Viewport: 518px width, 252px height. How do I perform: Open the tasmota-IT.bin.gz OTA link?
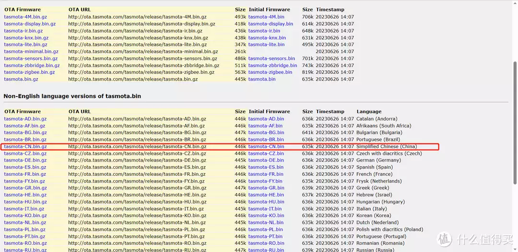(24, 209)
